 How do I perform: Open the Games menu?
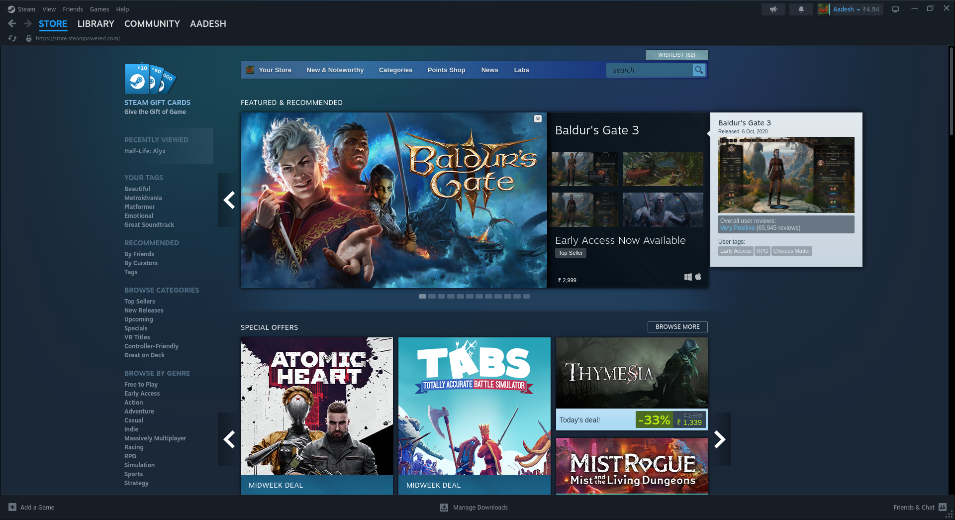point(99,9)
